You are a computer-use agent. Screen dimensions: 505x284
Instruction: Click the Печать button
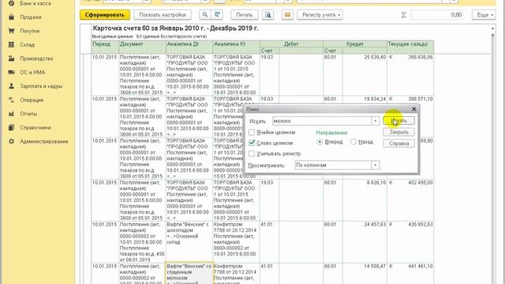245,15
